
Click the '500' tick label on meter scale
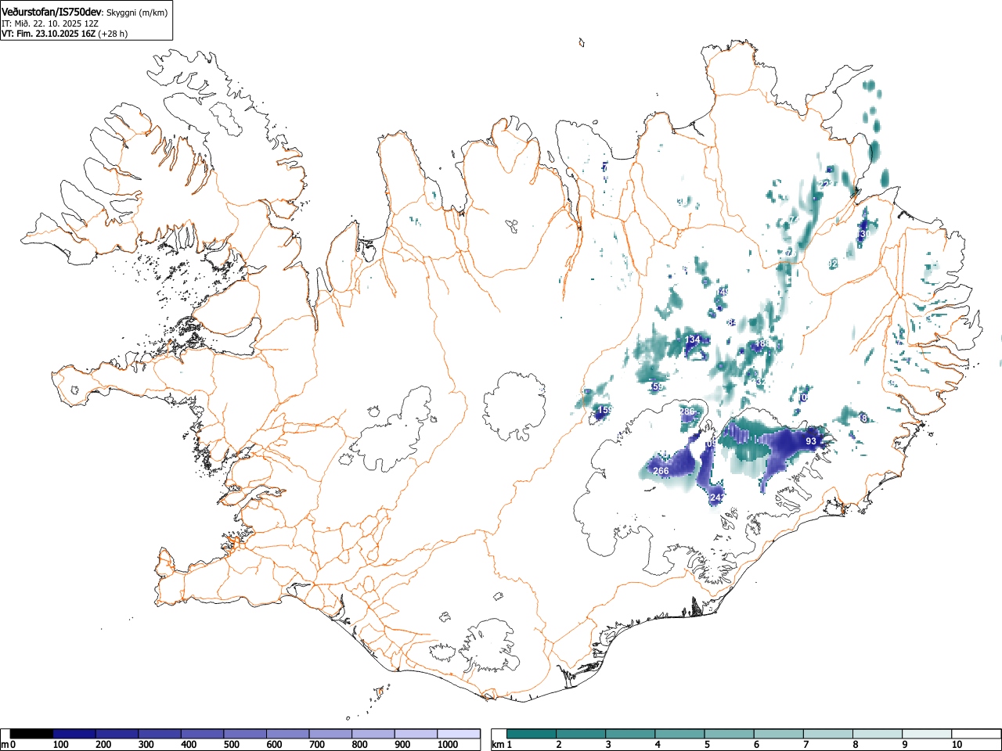click(231, 745)
